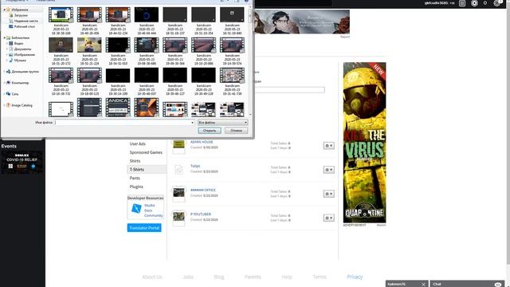Image resolution: width=510 pixels, height=287 pixels.
Task: Click the top banner advertisement
Action: tap(302, 22)
